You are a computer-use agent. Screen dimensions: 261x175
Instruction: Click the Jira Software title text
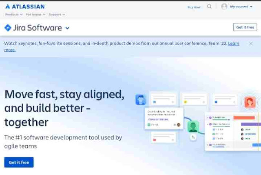(38, 28)
